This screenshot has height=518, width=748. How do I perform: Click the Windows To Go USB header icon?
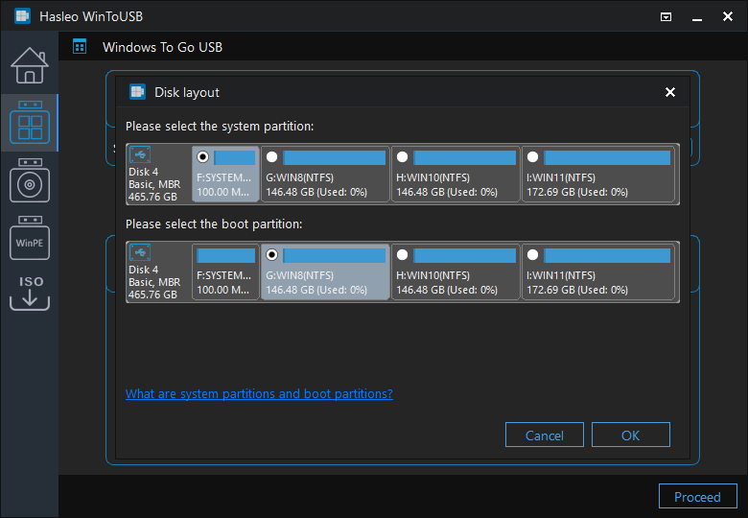pyautogui.click(x=80, y=47)
